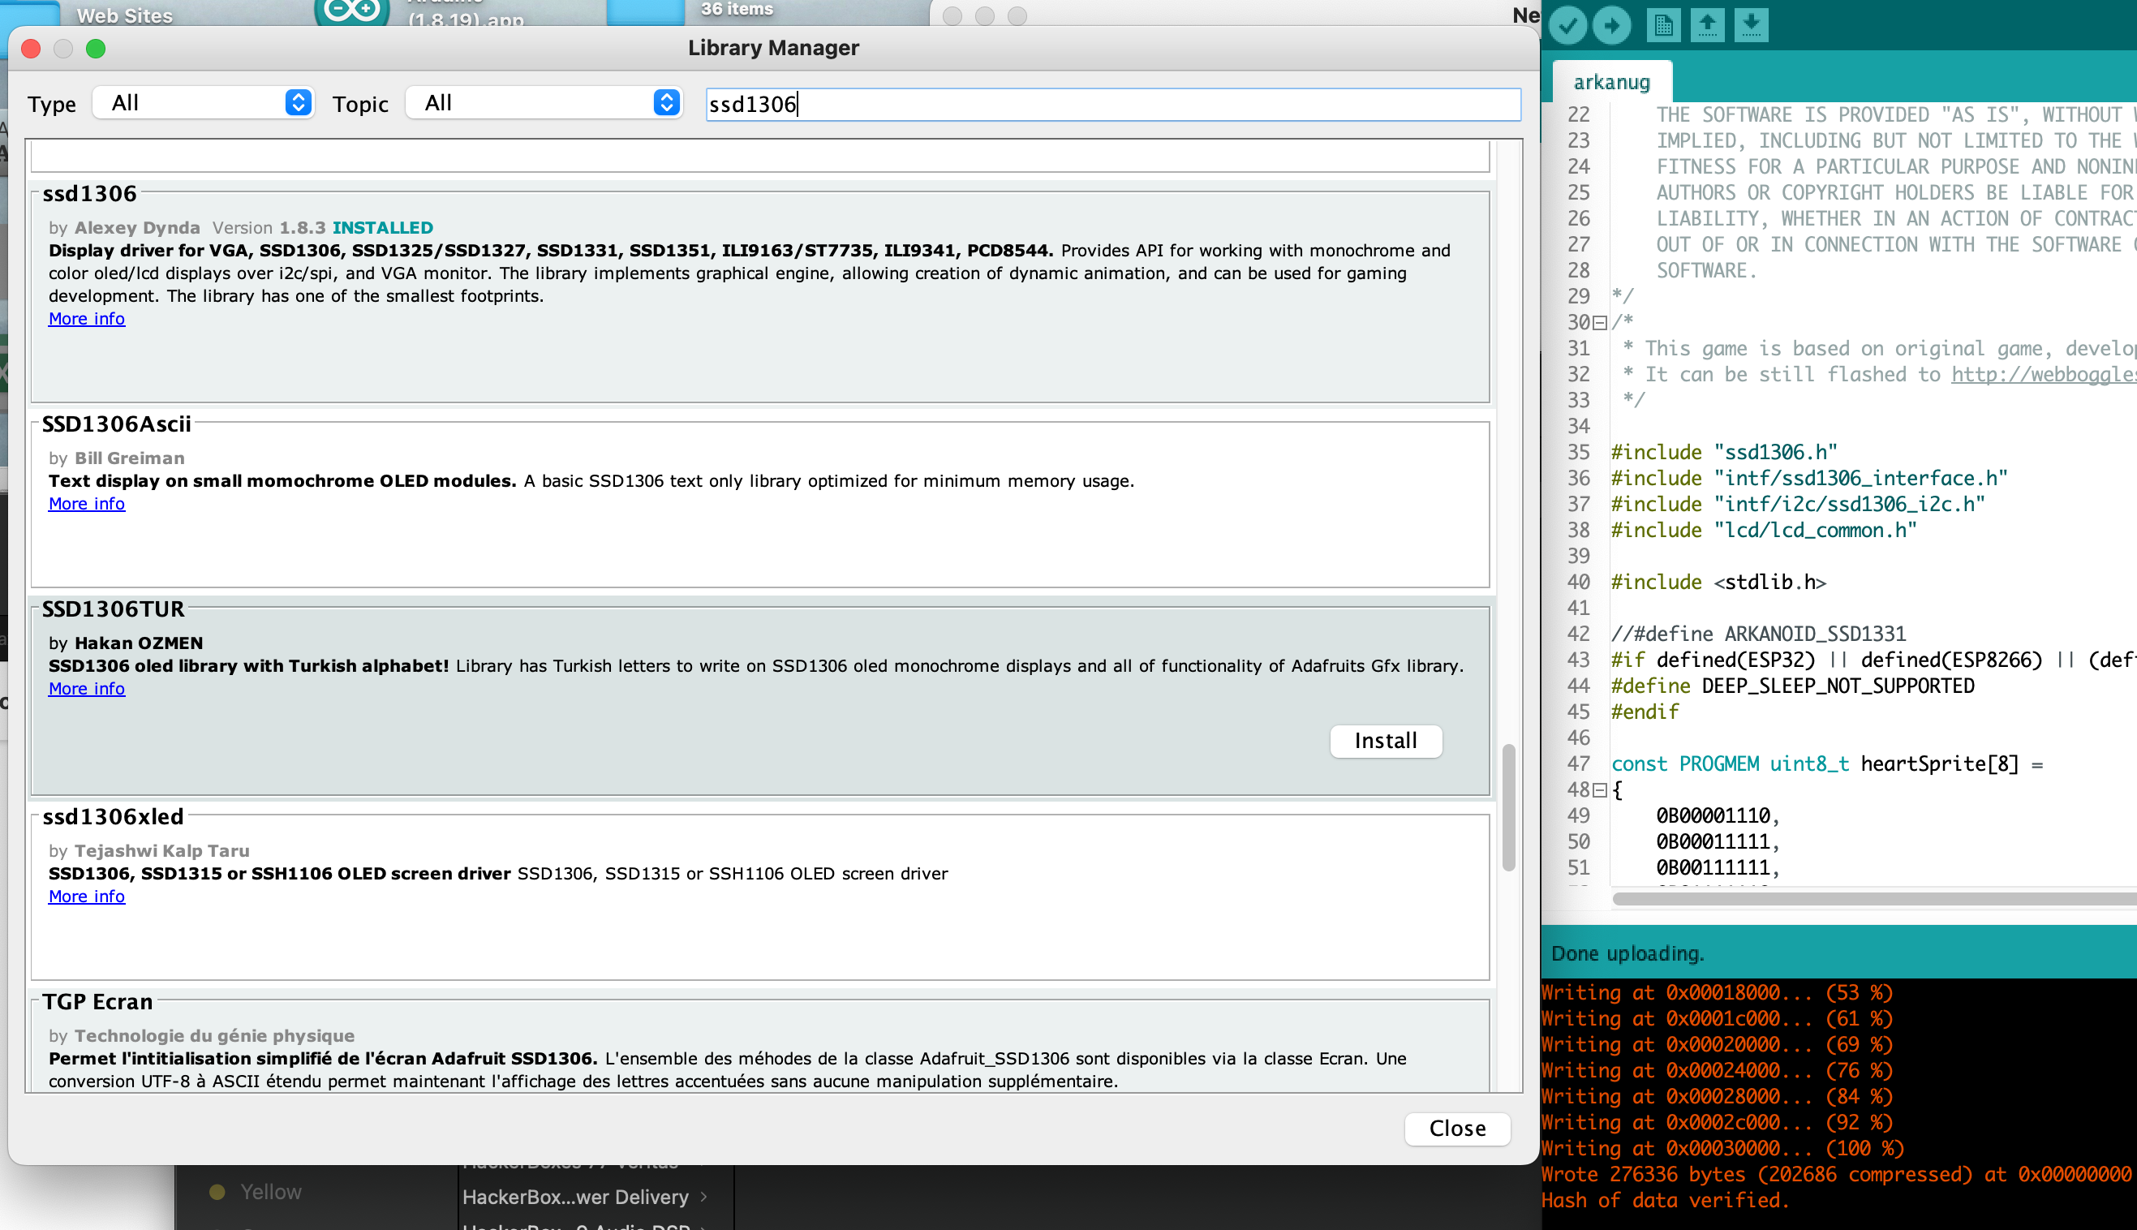Click the Save sketch down-arrow icon
Screen dimensions: 2137x1230
click(1751, 25)
